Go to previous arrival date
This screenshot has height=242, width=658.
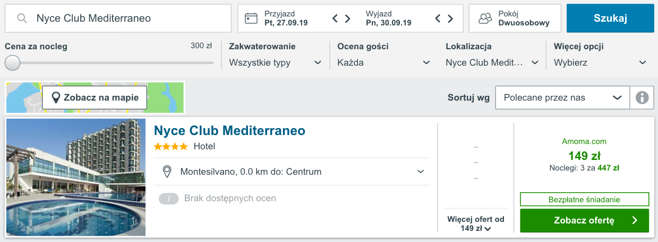[x=335, y=19]
